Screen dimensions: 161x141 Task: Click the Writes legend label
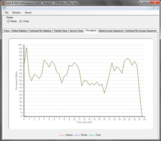pyautogui.click(x=84, y=135)
